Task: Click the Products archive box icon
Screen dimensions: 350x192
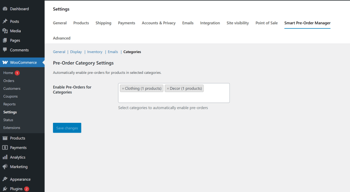Action: coord(5,138)
